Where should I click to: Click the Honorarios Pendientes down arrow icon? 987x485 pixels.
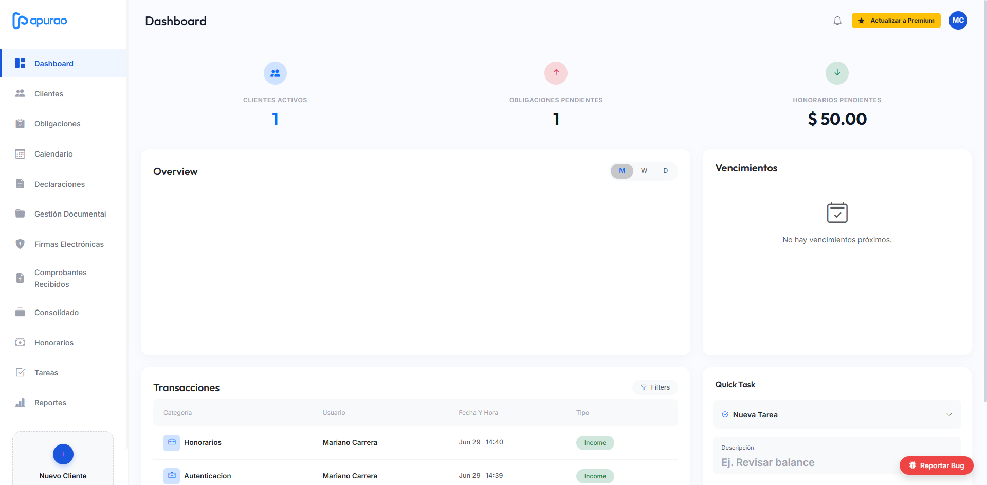tap(837, 73)
